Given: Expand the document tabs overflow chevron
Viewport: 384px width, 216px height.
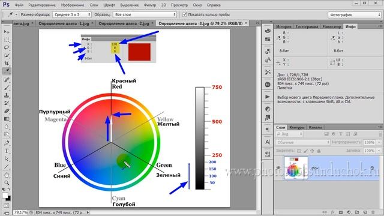Looking at the screenshot, I should pyautogui.click(x=257, y=23).
